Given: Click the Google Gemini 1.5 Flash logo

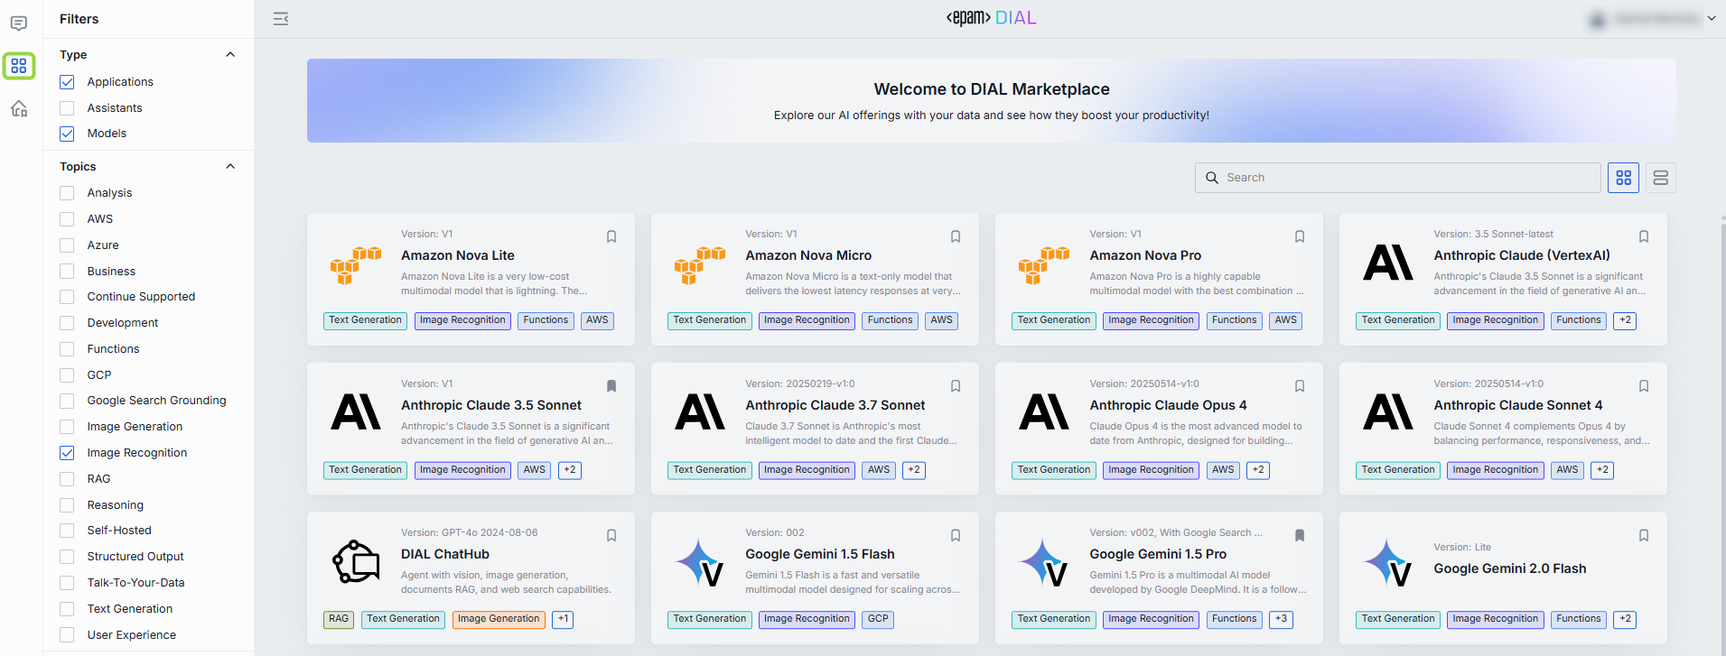Looking at the screenshot, I should coord(700,562).
